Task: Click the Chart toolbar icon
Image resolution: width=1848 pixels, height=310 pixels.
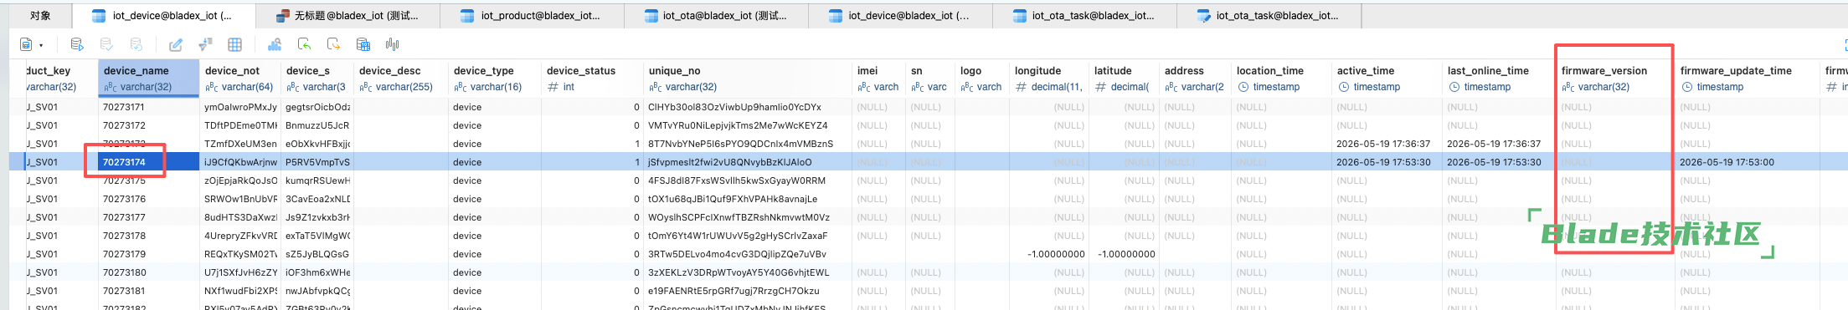Action: pyautogui.click(x=275, y=44)
